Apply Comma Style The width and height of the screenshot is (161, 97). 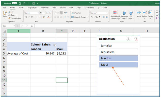[x=100, y=17]
